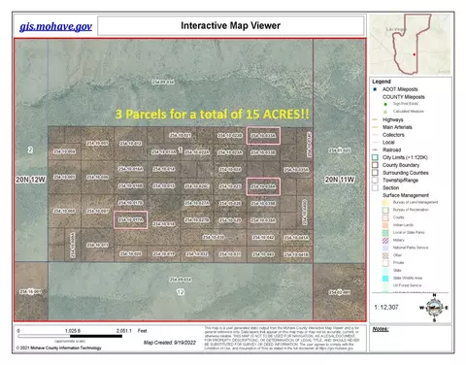Click the State Wildlife Area cyan swatch

385,279
